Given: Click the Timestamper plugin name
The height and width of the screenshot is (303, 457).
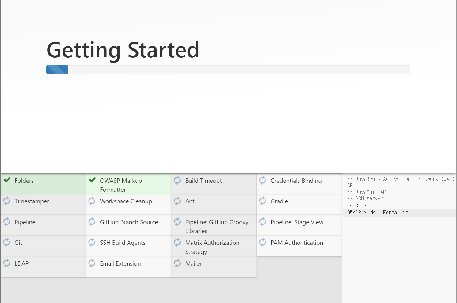Looking at the screenshot, I should click(x=32, y=201).
